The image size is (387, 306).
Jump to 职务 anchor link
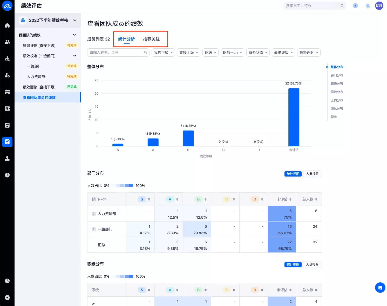pos(334,117)
